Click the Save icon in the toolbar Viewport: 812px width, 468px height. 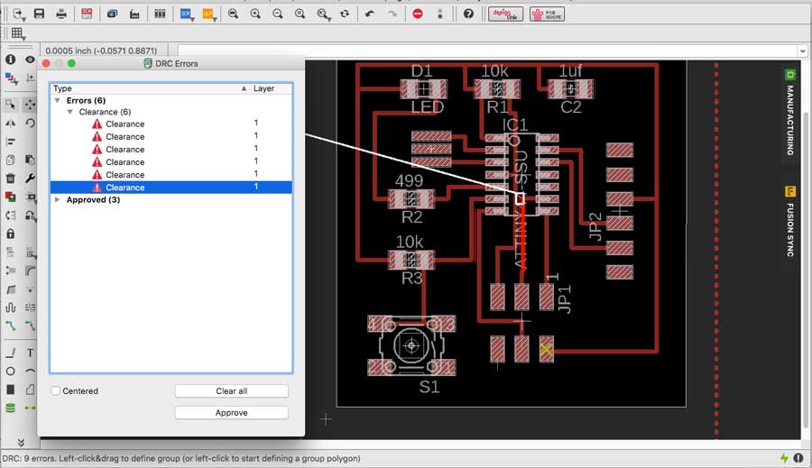coord(39,14)
